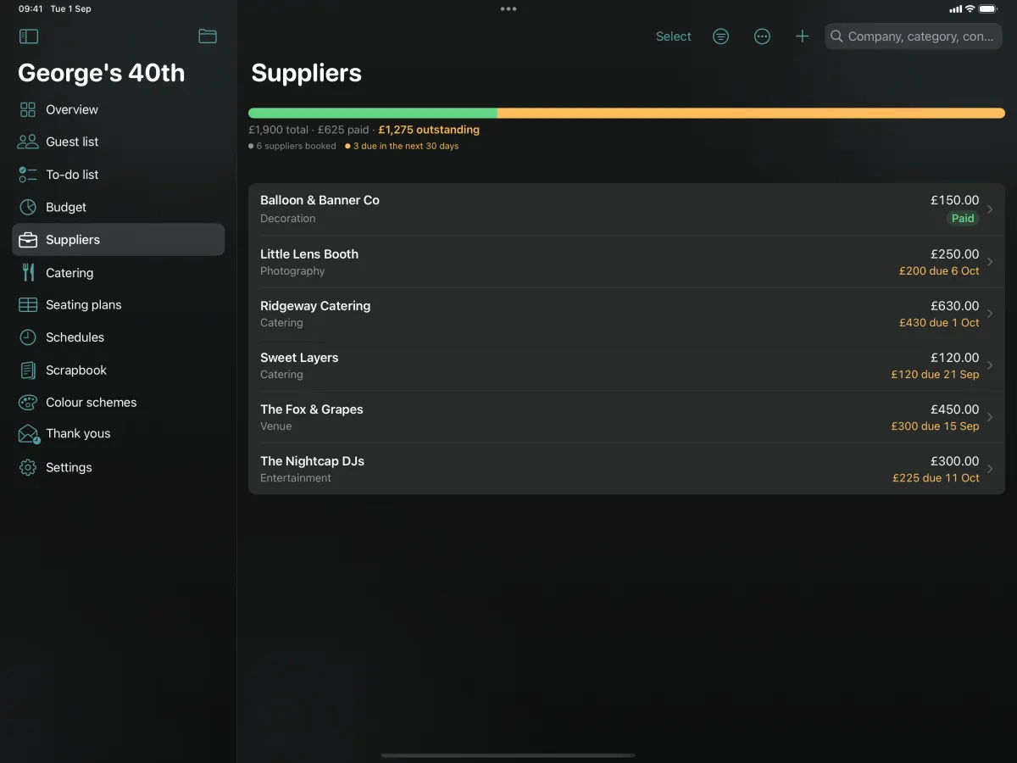1017x763 pixels.
Task: Open the Overview section
Action: tap(118, 109)
